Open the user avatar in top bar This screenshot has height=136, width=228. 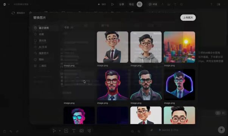140,5
